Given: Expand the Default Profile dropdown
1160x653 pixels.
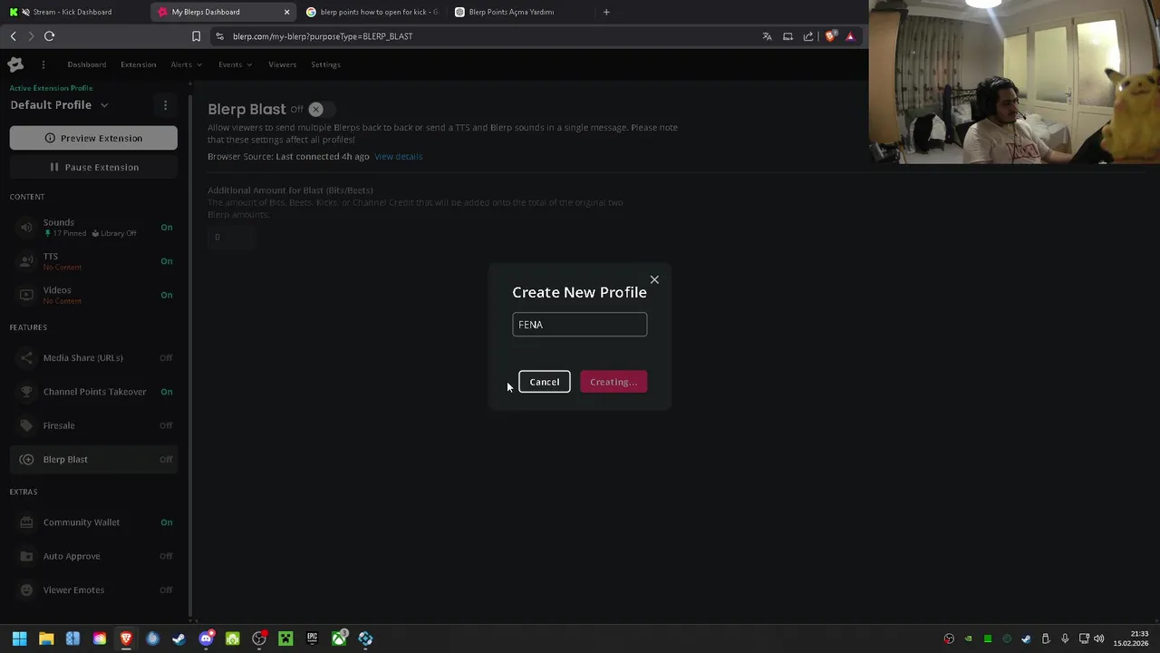Looking at the screenshot, I should [x=104, y=105].
